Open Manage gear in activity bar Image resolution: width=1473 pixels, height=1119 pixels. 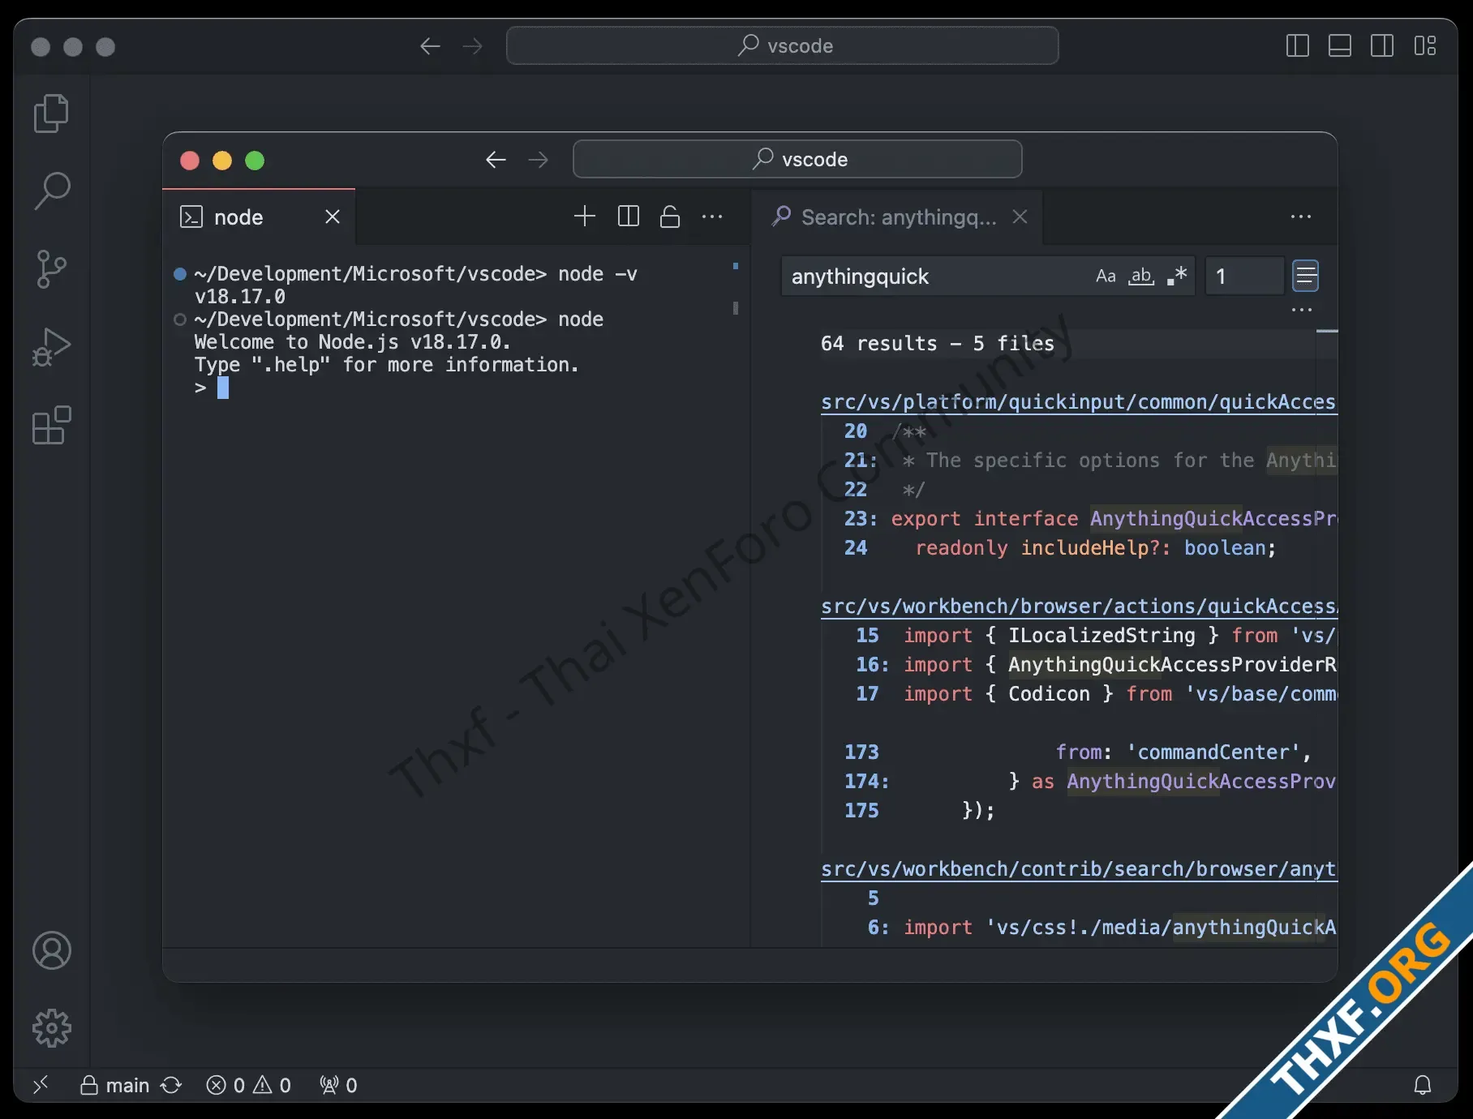(52, 1028)
